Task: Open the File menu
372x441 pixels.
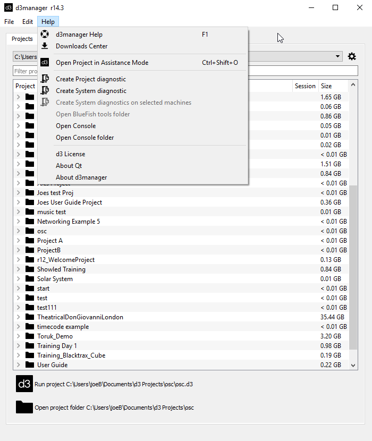Action: (9, 22)
